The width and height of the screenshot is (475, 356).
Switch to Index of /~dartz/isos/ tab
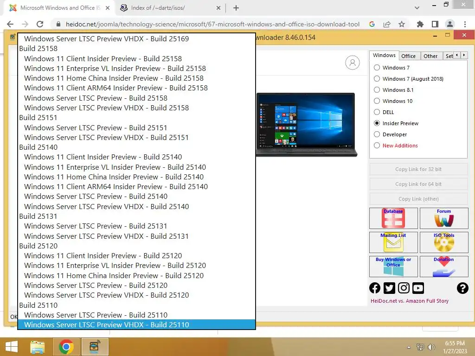click(x=170, y=8)
